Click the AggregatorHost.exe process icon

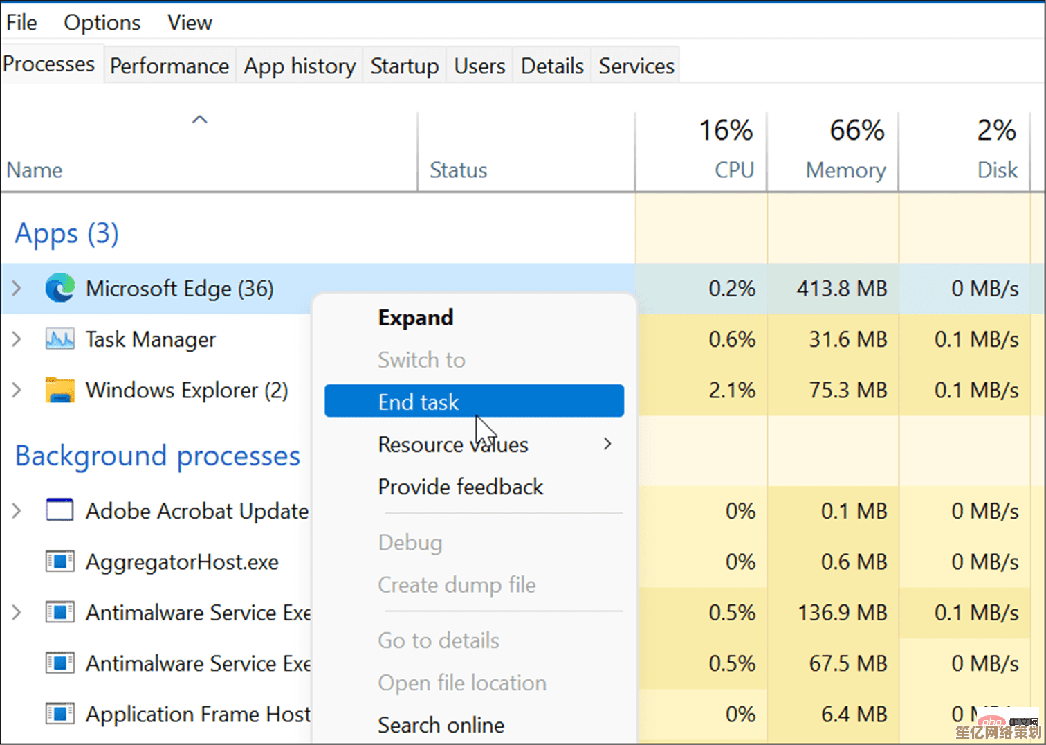[60, 562]
